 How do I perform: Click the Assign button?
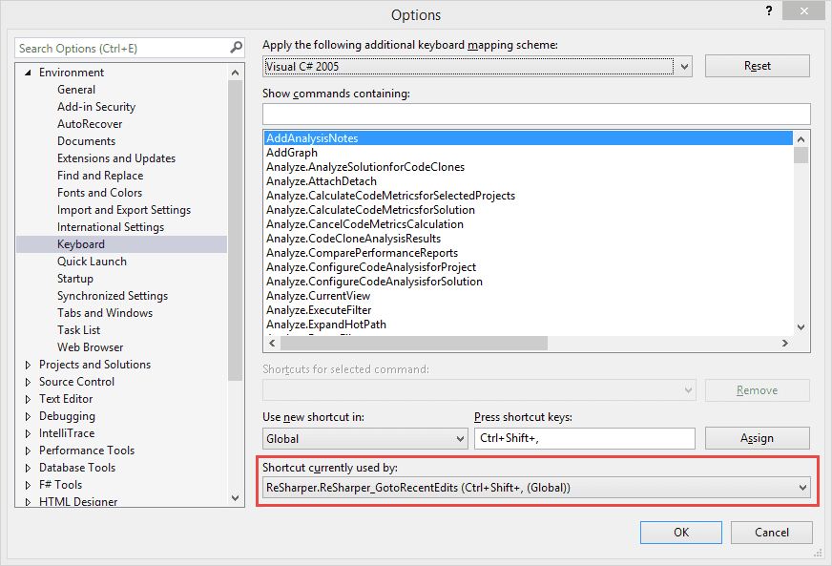coord(757,438)
